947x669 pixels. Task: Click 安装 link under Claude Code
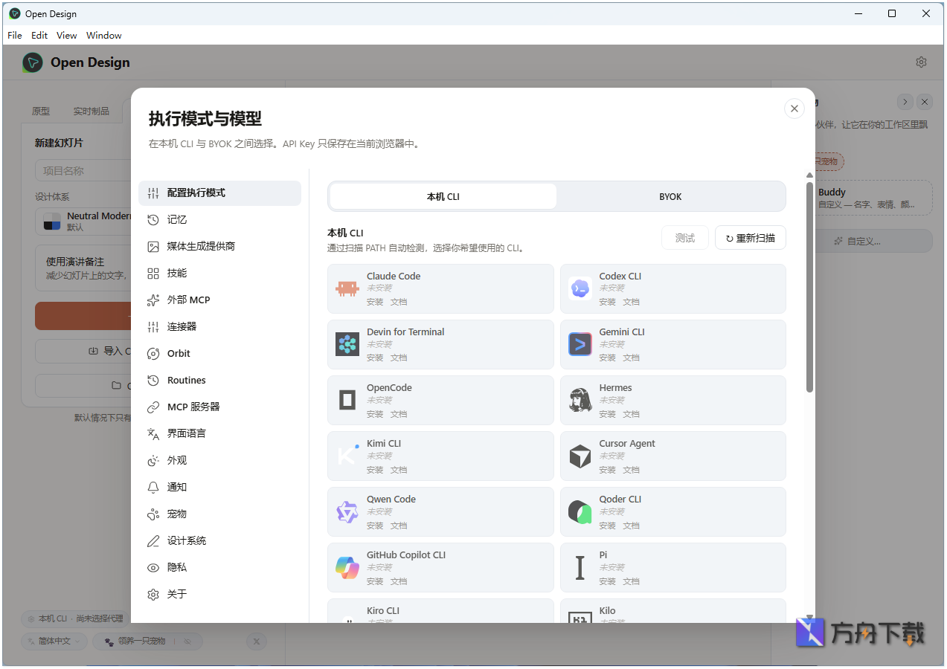[375, 302]
